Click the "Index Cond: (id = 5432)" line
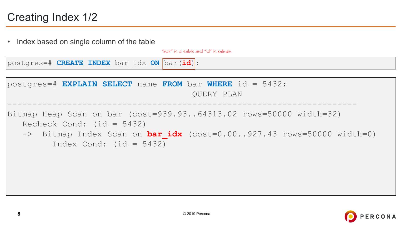 [109, 144]
